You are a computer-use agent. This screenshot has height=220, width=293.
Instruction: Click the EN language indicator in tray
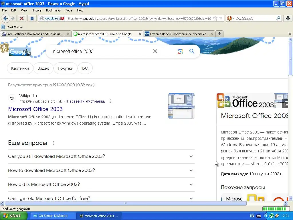[252, 216]
